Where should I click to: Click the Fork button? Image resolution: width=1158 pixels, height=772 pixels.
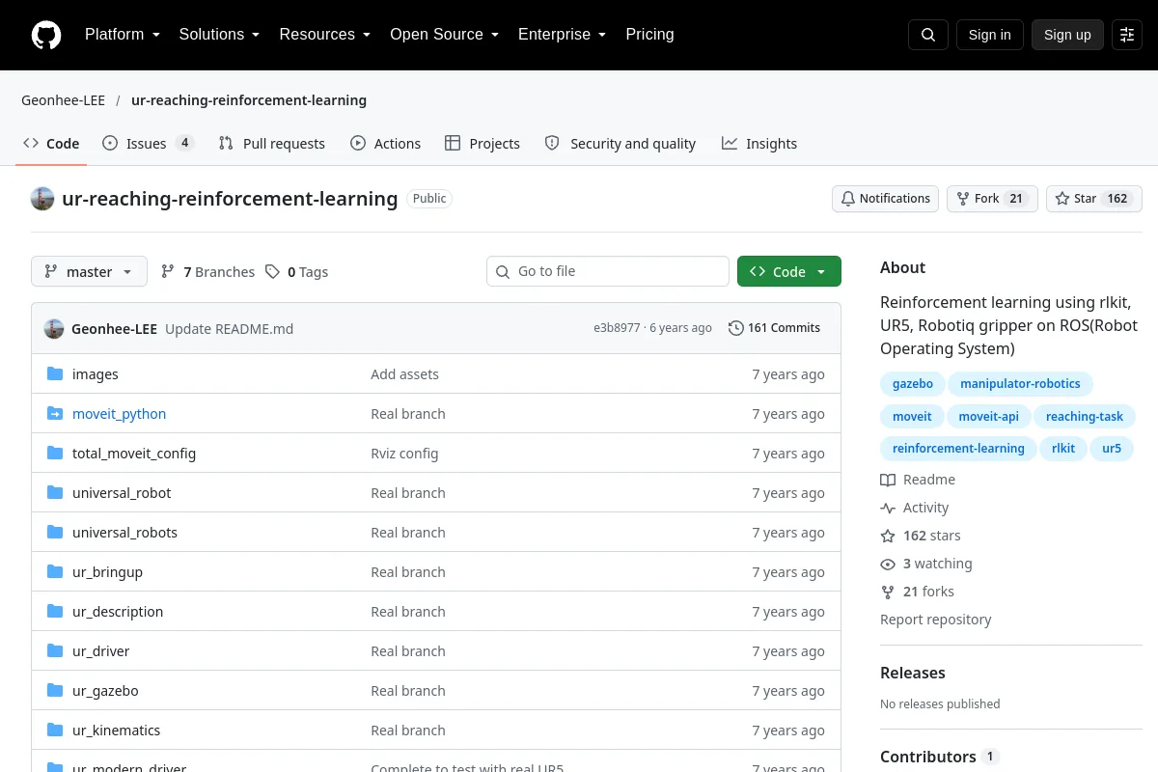click(x=992, y=199)
